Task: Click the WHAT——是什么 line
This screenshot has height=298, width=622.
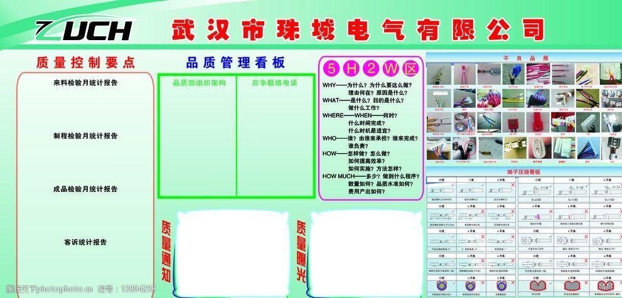Action: (x=363, y=100)
